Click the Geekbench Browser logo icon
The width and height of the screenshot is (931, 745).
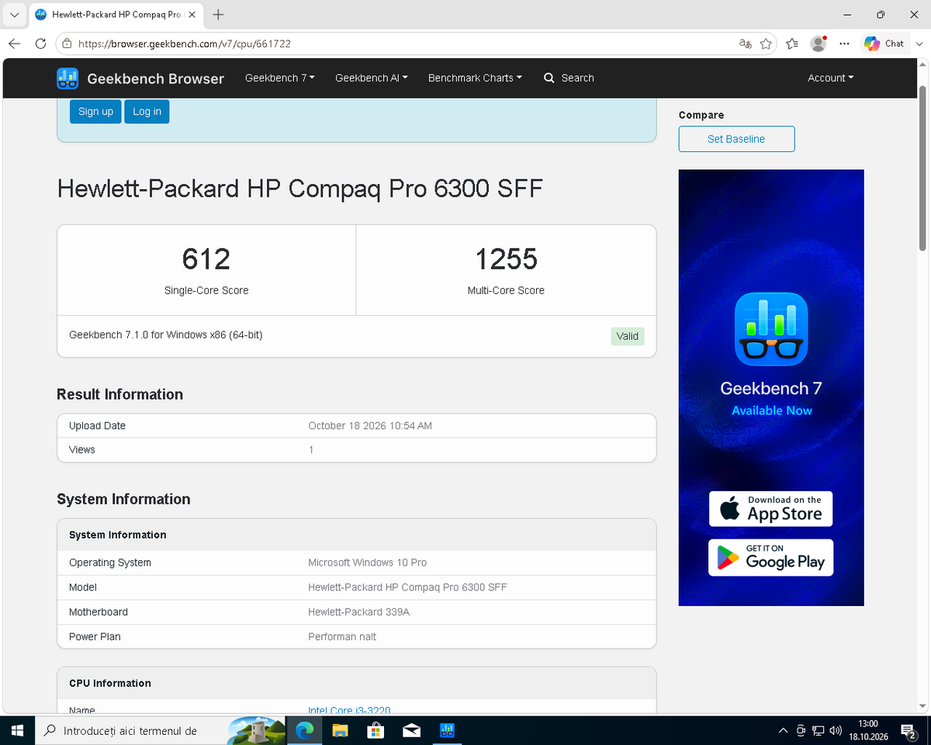tap(67, 78)
